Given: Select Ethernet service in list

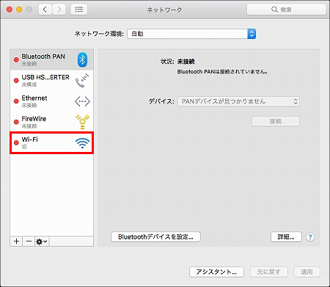Looking at the screenshot, I should [x=51, y=101].
